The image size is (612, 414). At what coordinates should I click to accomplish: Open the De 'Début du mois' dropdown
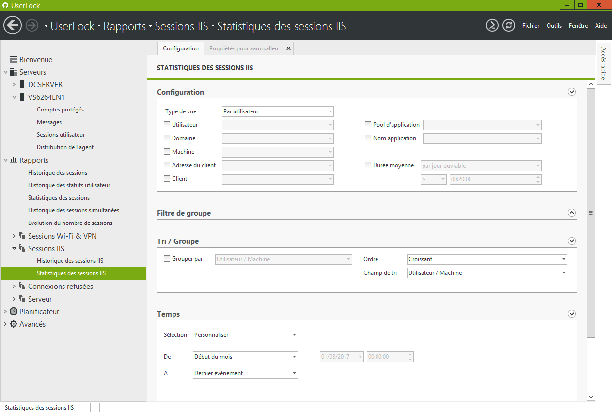click(245, 357)
